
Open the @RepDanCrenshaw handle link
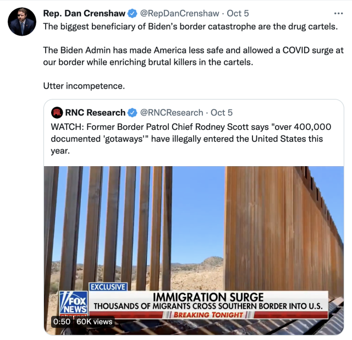pos(180,13)
